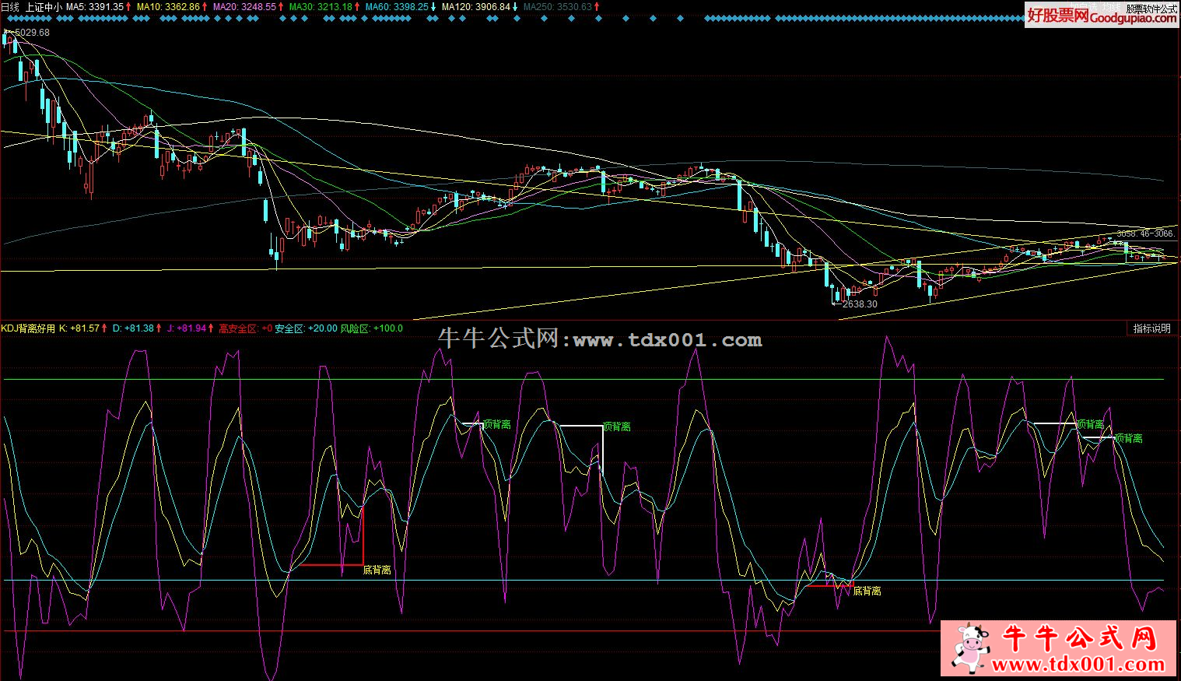1181x681 pixels.
Task: Click the J: +81.94 value
Action: coord(187,328)
